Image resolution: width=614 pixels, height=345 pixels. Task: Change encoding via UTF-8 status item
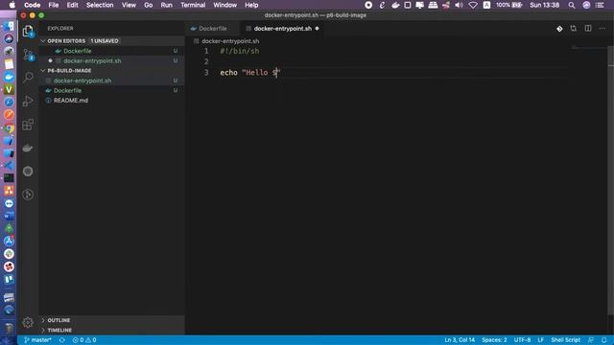click(522, 340)
